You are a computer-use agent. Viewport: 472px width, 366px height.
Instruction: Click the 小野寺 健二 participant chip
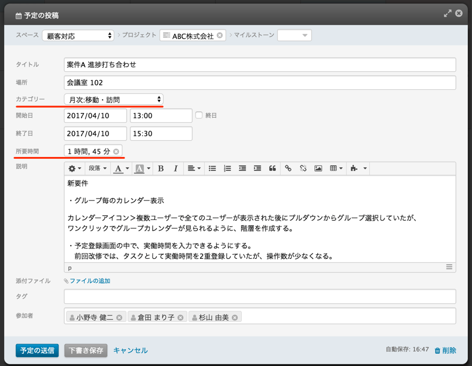pyautogui.click(x=96, y=317)
